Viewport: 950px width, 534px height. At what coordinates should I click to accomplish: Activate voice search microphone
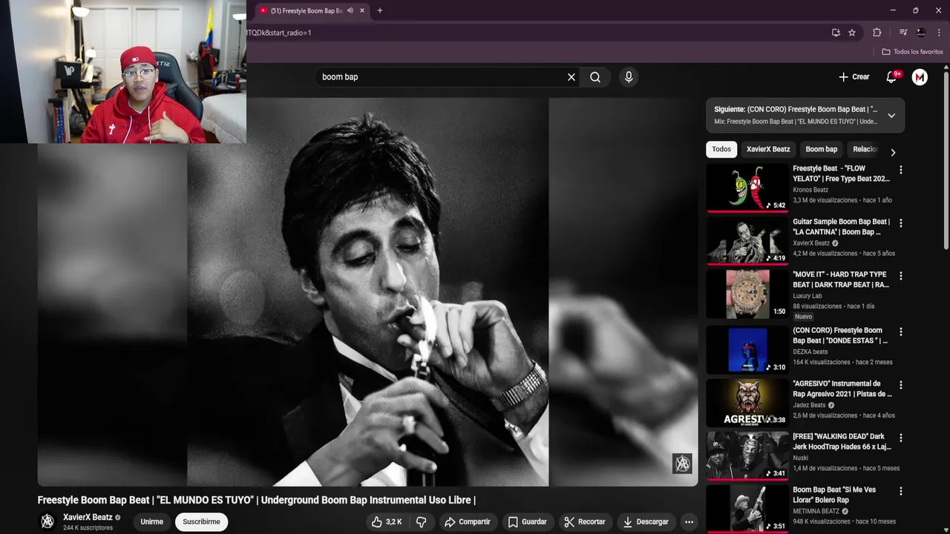[629, 77]
